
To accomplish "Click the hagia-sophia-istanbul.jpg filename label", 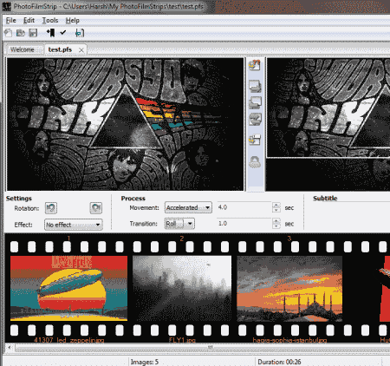I will 289,340.
